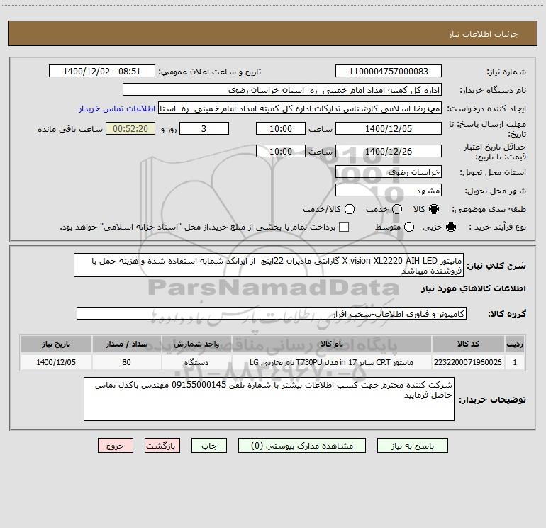Select the جزیی purchase type radio

pyautogui.click(x=451, y=227)
